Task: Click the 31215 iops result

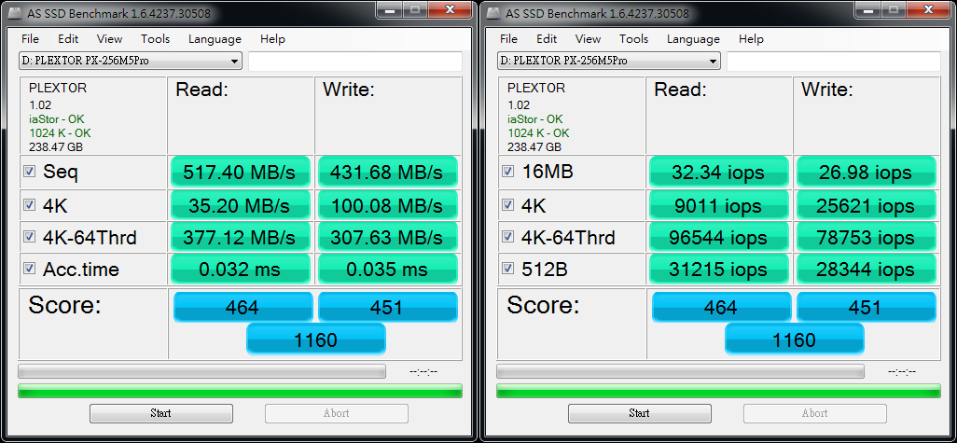Action: pyautogui.click(x=719, y=270)
